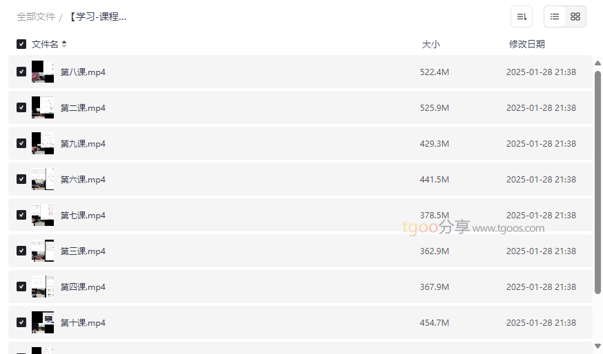Open the sort order icon
This screenshot has width=603, height=354.
[x=522, y=17]
